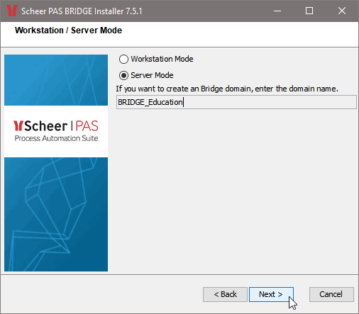Click the lower blue geometric banner artwork
The width and height of the screenshot is (359, 314).
(x=56, y=214)
